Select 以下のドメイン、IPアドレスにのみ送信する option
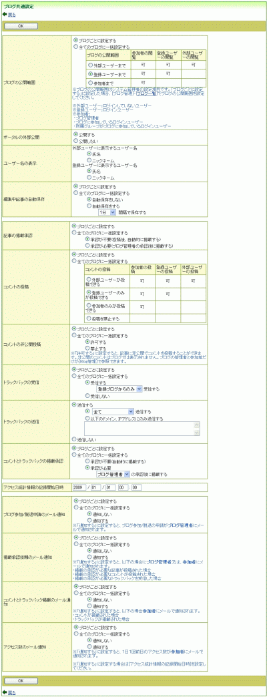Image resolution: width=267 pixels, height=697 pixels. [x=87, y=419]
